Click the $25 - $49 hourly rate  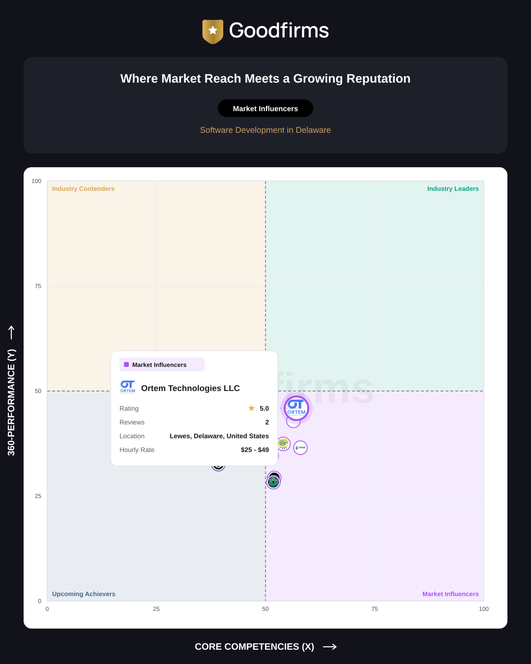[255, 450]
